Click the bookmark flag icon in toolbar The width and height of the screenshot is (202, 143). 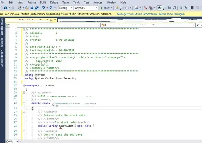192,8
